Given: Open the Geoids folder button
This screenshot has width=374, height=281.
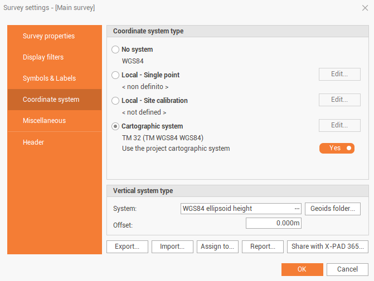Looking at the screenshot, I should coord(333,209).
